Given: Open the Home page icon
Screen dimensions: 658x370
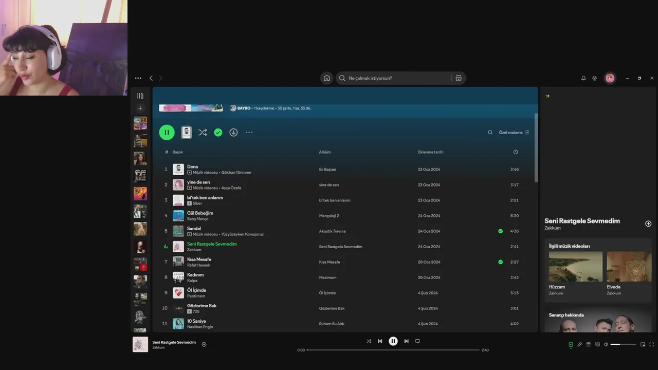Looking at the screenshot, I should [326, 78].
